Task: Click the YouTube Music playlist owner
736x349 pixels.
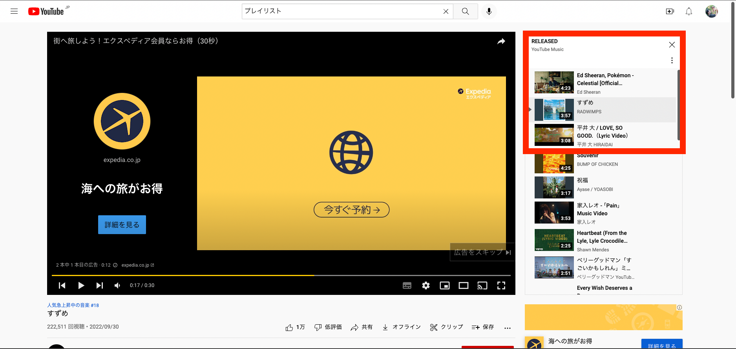Action: (548, 49)
